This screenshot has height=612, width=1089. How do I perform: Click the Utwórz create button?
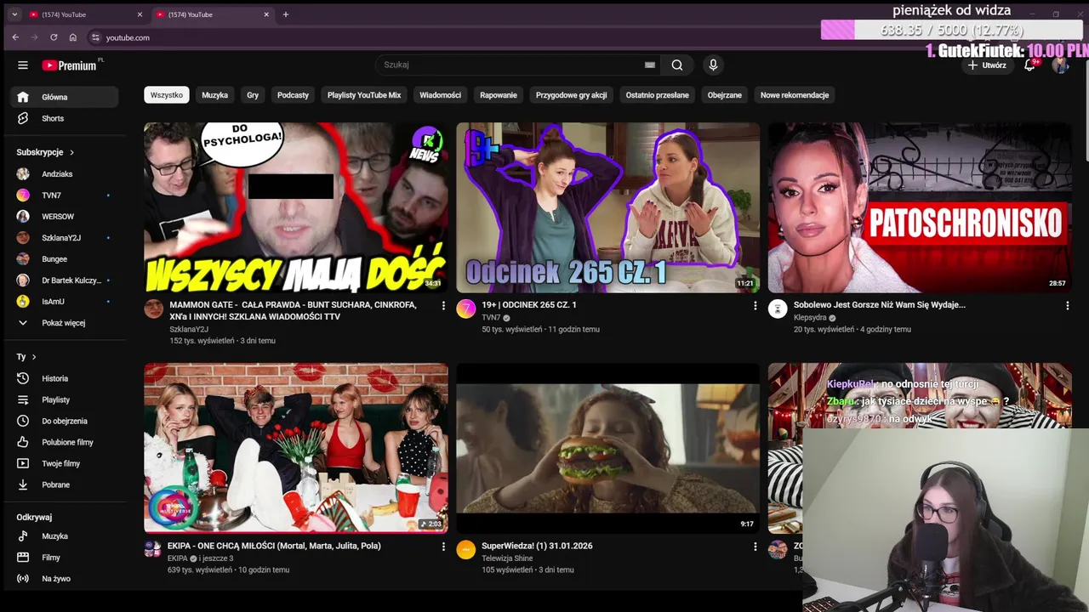[988, 65]
